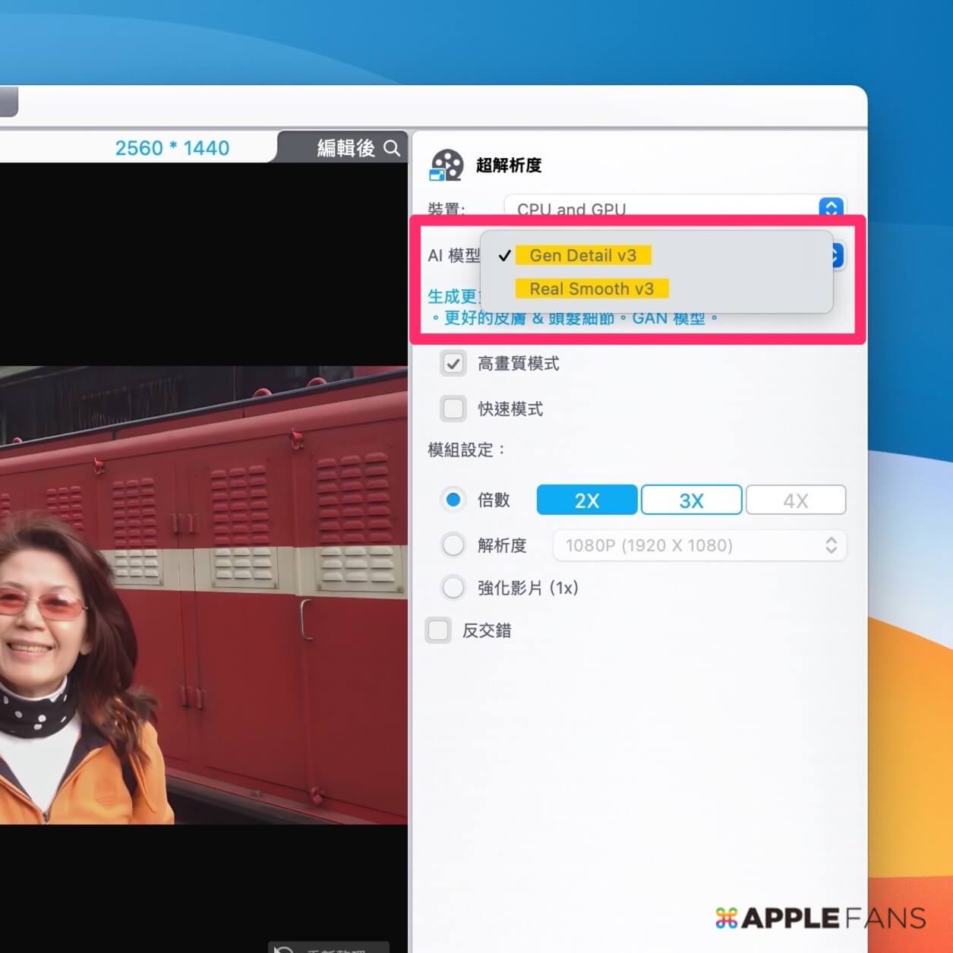Viewport: 953px width, 953px height.
Task: Choose Gen Detail v3 from the model menu
Action: click(x=582, y=255)
